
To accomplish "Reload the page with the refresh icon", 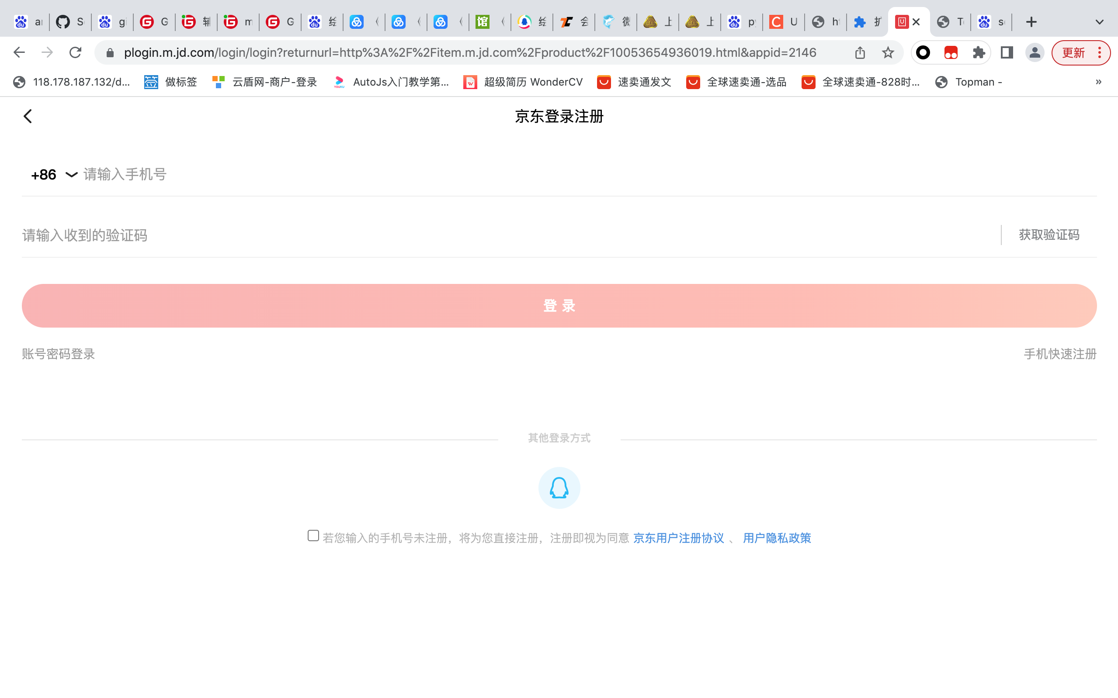I will tap(75, 52).
